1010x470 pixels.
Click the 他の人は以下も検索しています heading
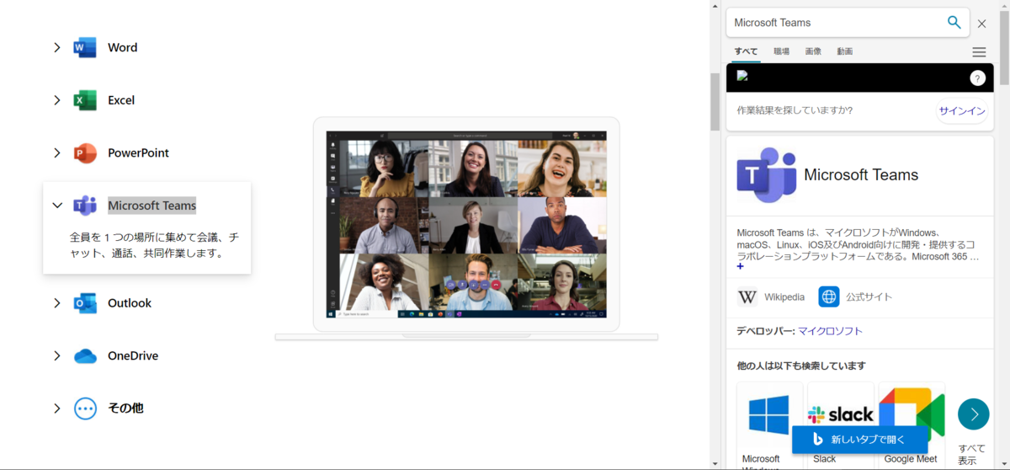[x=801, y=366]
